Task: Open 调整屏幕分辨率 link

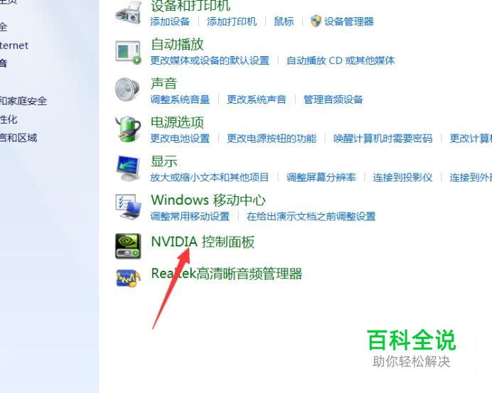Action: point(321,177)
